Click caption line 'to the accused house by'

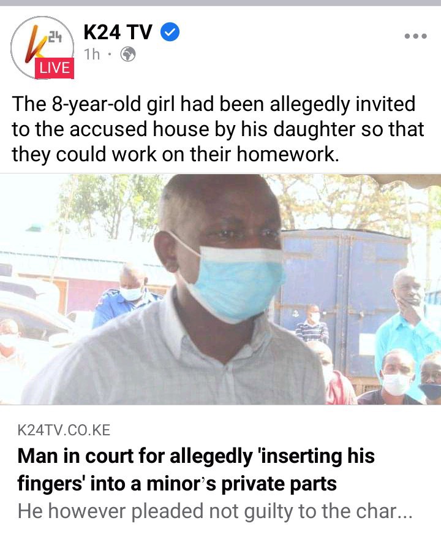218,129
